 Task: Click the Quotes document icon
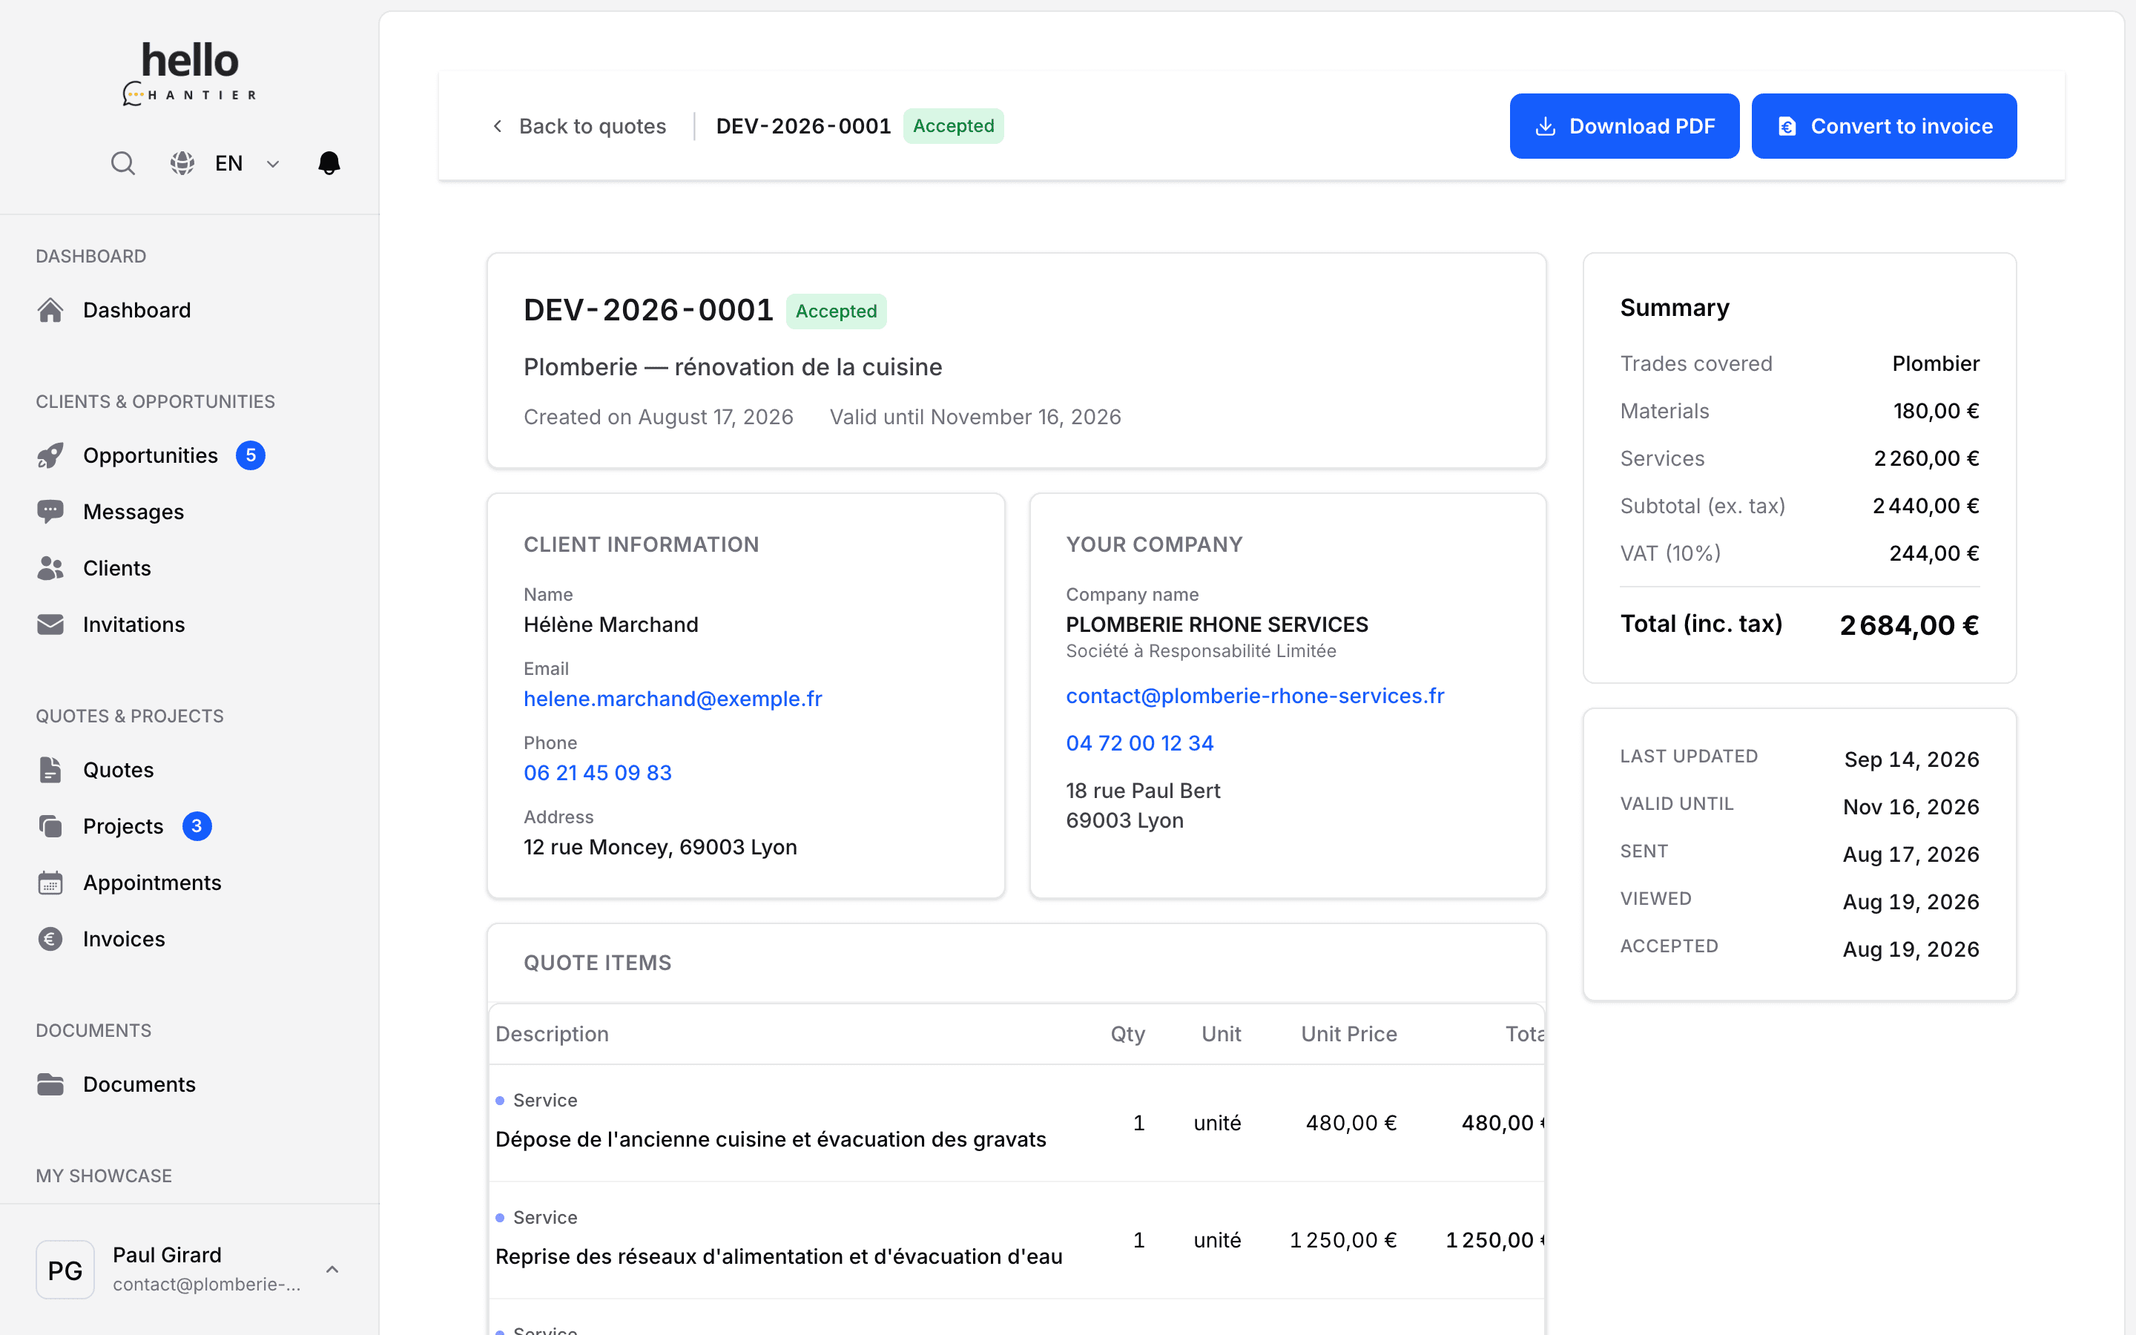point(50,770)
